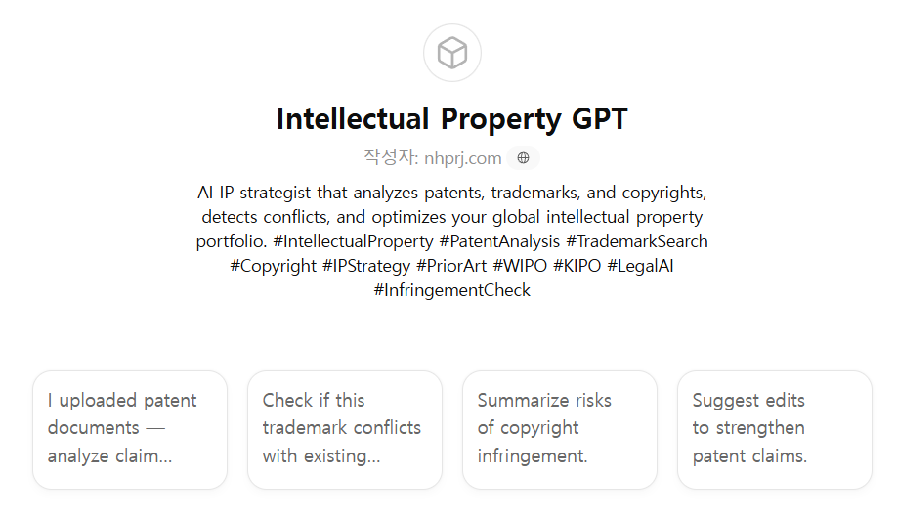
Task: Click the "작성자:" author label
Action: click(x=391, y=158)
